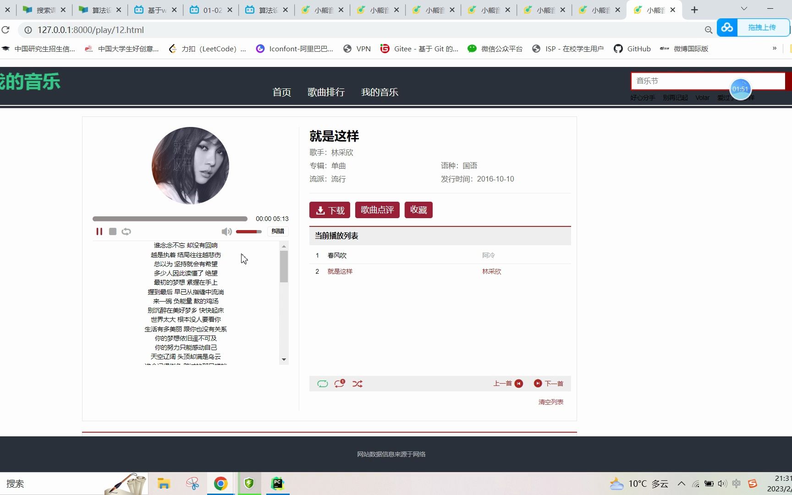792x495 pixels.
Task: Expand hidden bookmarks with the » chevron
Action: click(x=775, y=49)
